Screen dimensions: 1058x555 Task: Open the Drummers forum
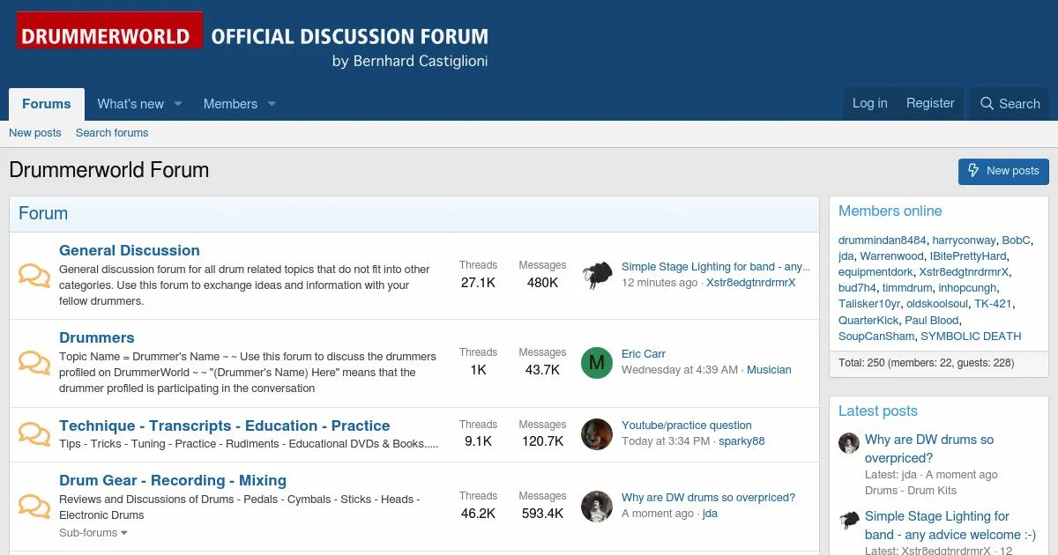click(x=97, y=337)
